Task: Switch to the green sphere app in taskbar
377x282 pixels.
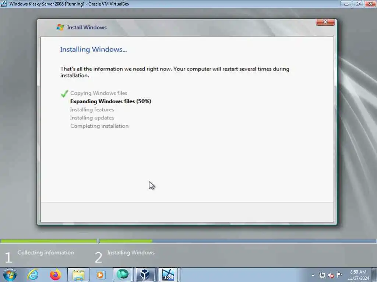Action: [123, 275]
